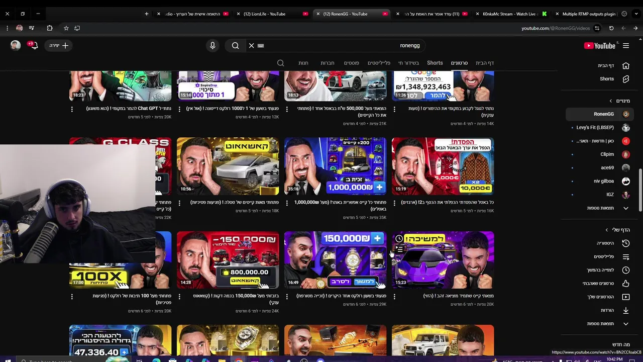The height and width of the screenshot is (362, 643).
Task: Open the Cybertruck thumbnail with 10:56 duration
Action: pyautogui.click(x=228, y=166)
